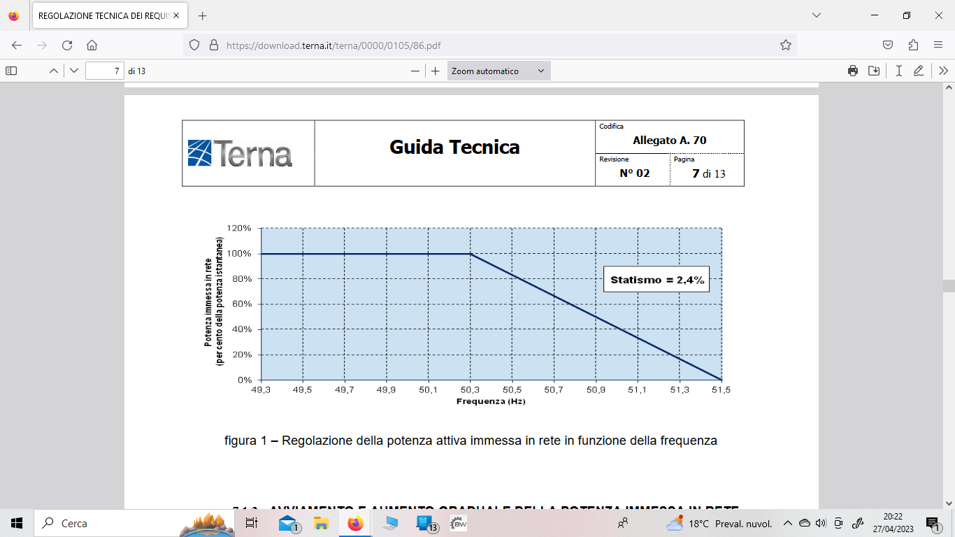Click the scroll up arrow of the page scrollbar
The image size is (955, 537).
(x=949, y=88)
